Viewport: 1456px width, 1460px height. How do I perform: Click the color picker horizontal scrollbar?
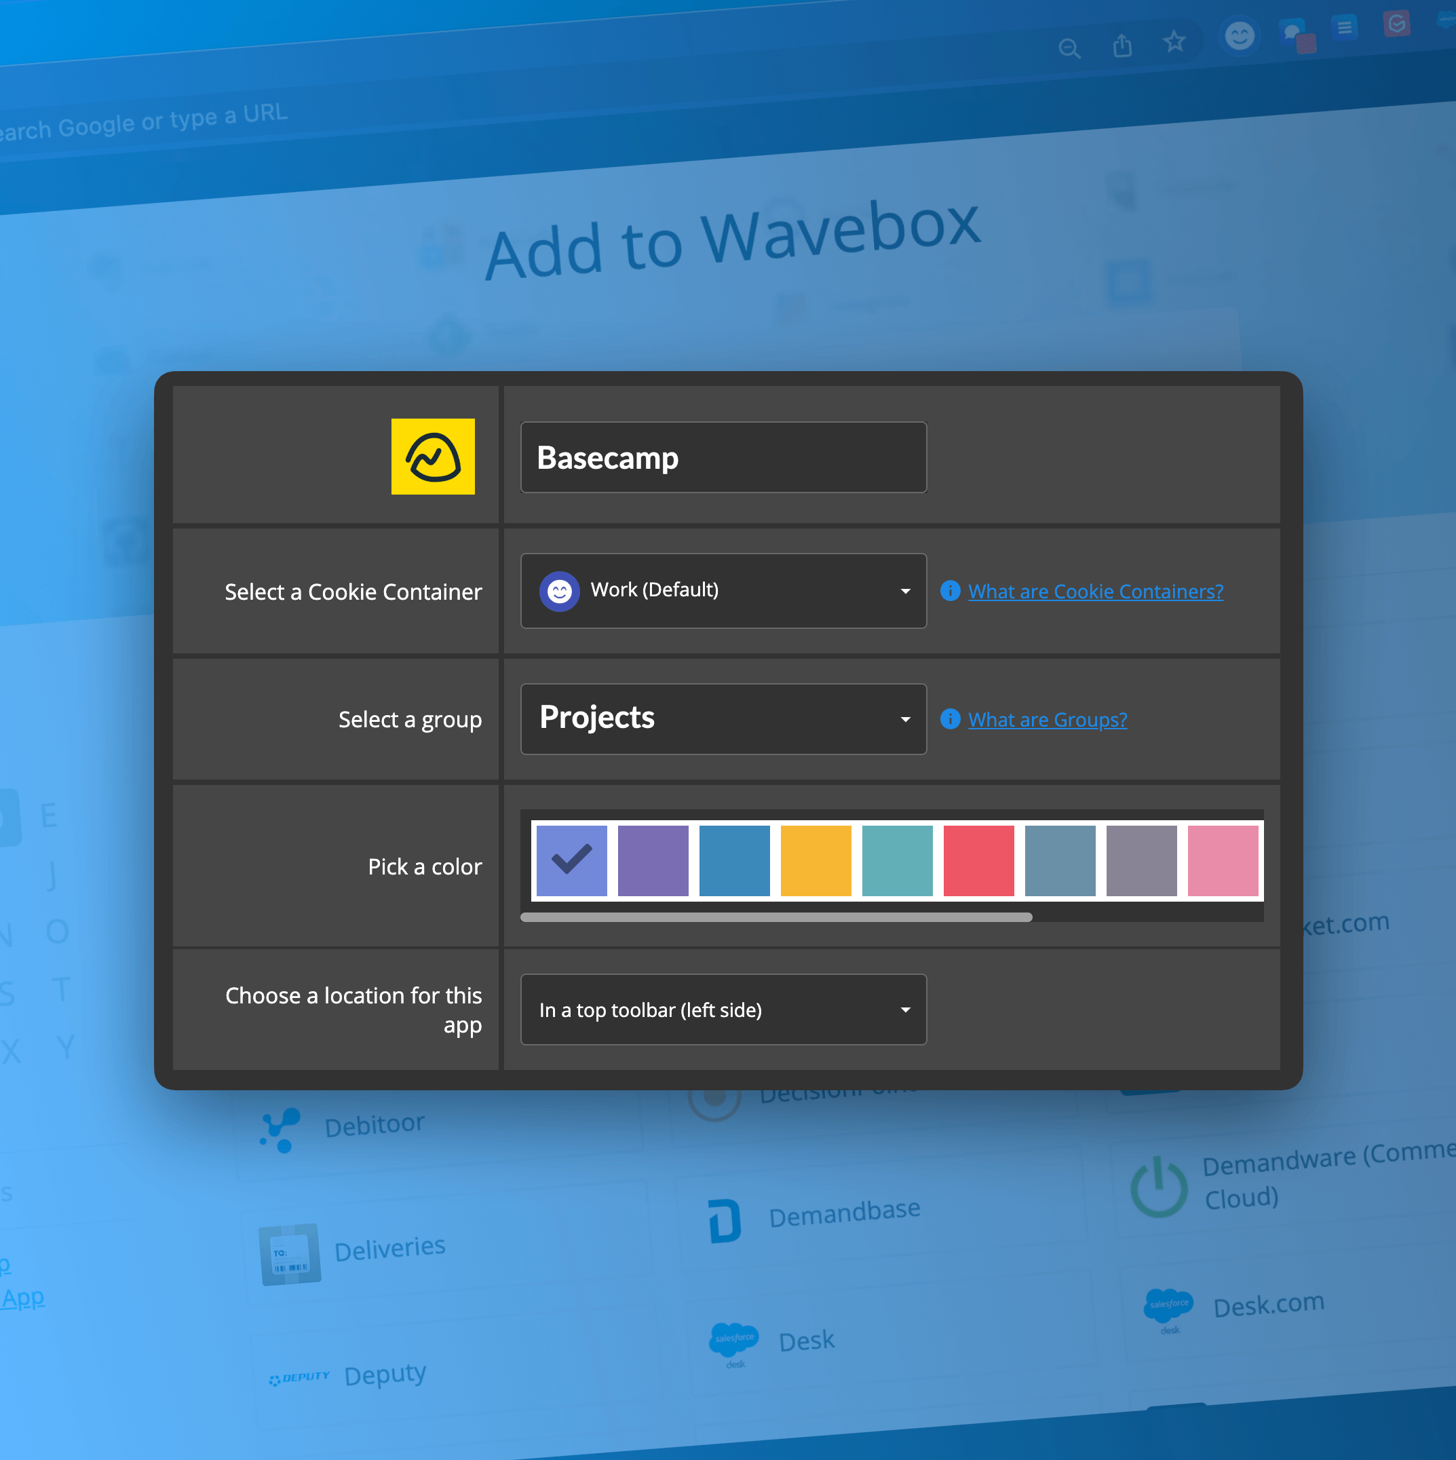point(776,917)
